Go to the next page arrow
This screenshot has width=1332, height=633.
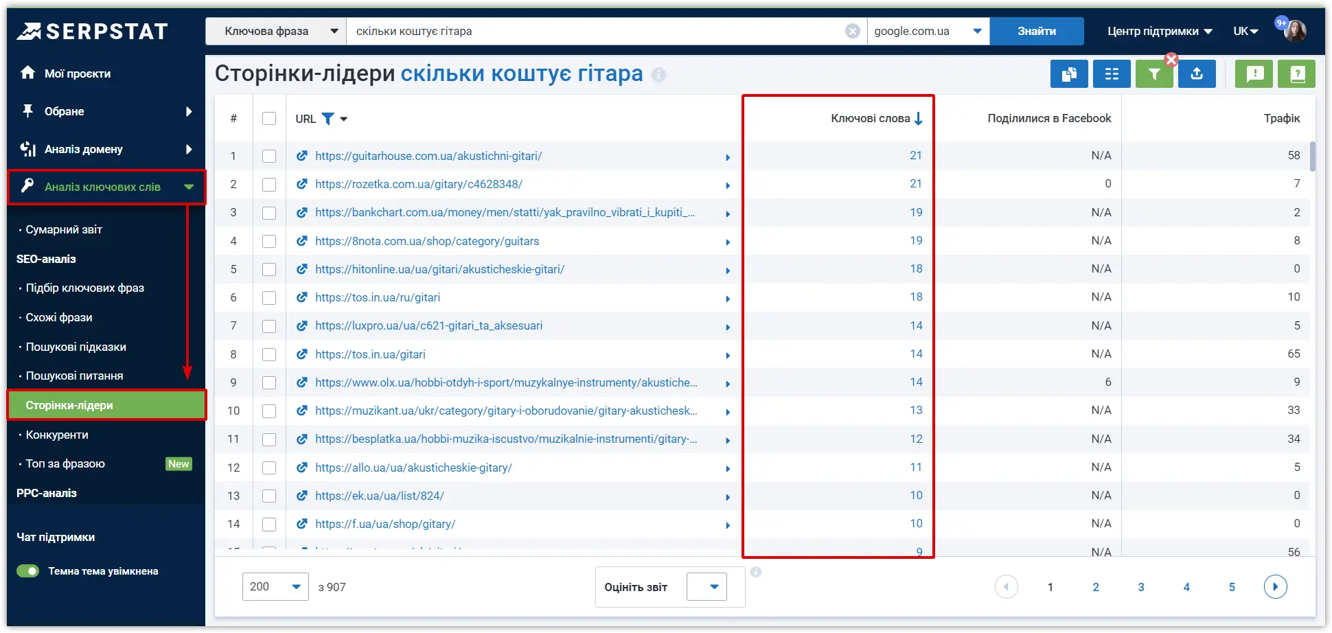1276,587
